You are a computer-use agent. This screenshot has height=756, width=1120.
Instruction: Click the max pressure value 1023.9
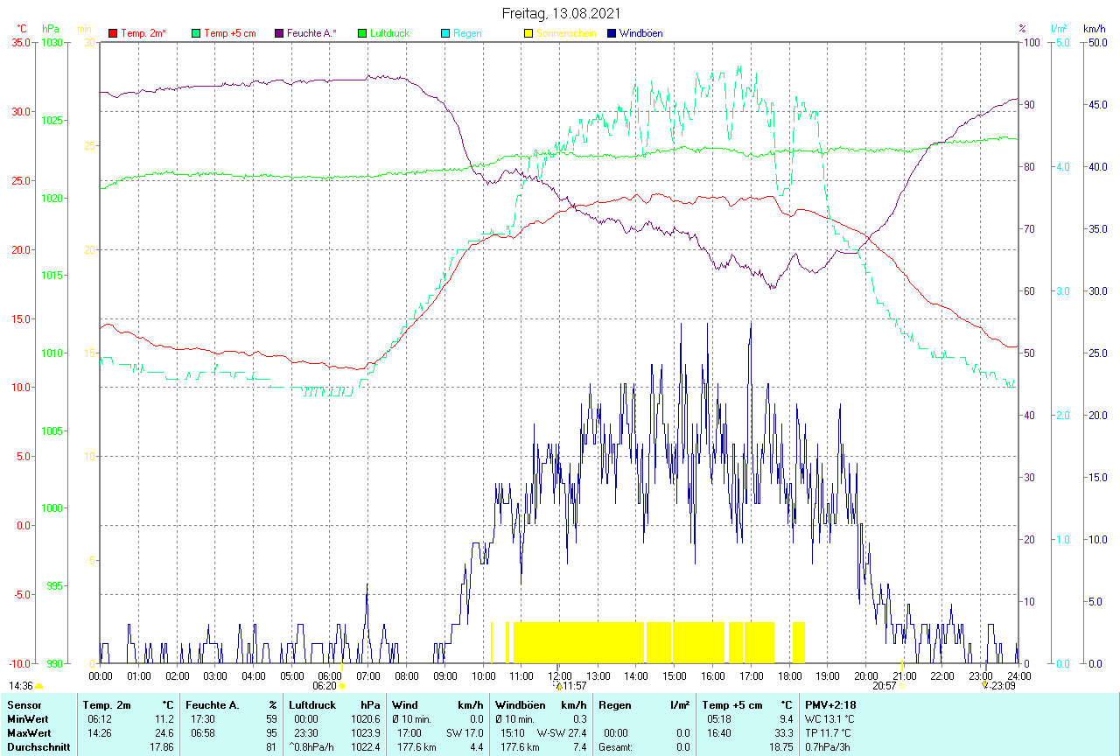(365, 732)
